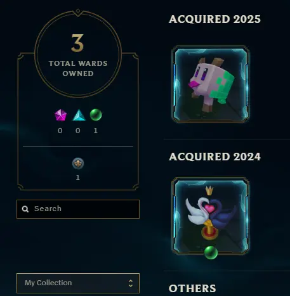
Task: Click the green orb rarity icon in stats panel
Action: point(96,115)
